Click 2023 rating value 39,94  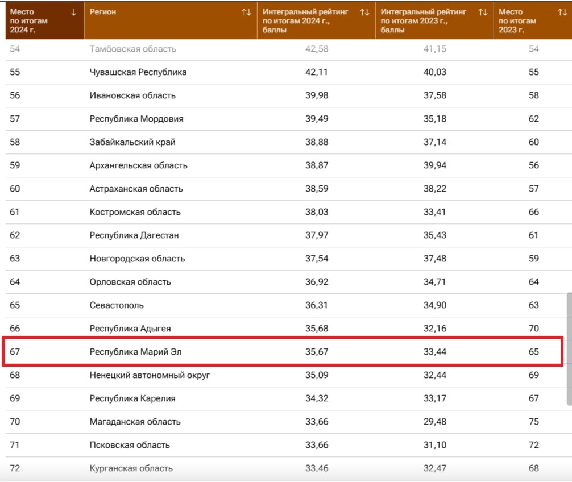pyautogui.click(x=435, y=165)
